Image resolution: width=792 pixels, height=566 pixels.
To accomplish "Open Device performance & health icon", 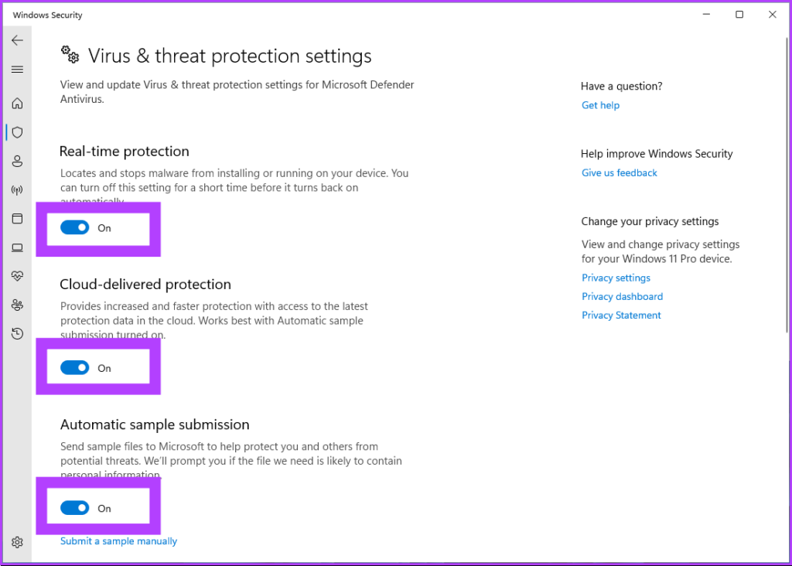I will click(x=17, y=276).
